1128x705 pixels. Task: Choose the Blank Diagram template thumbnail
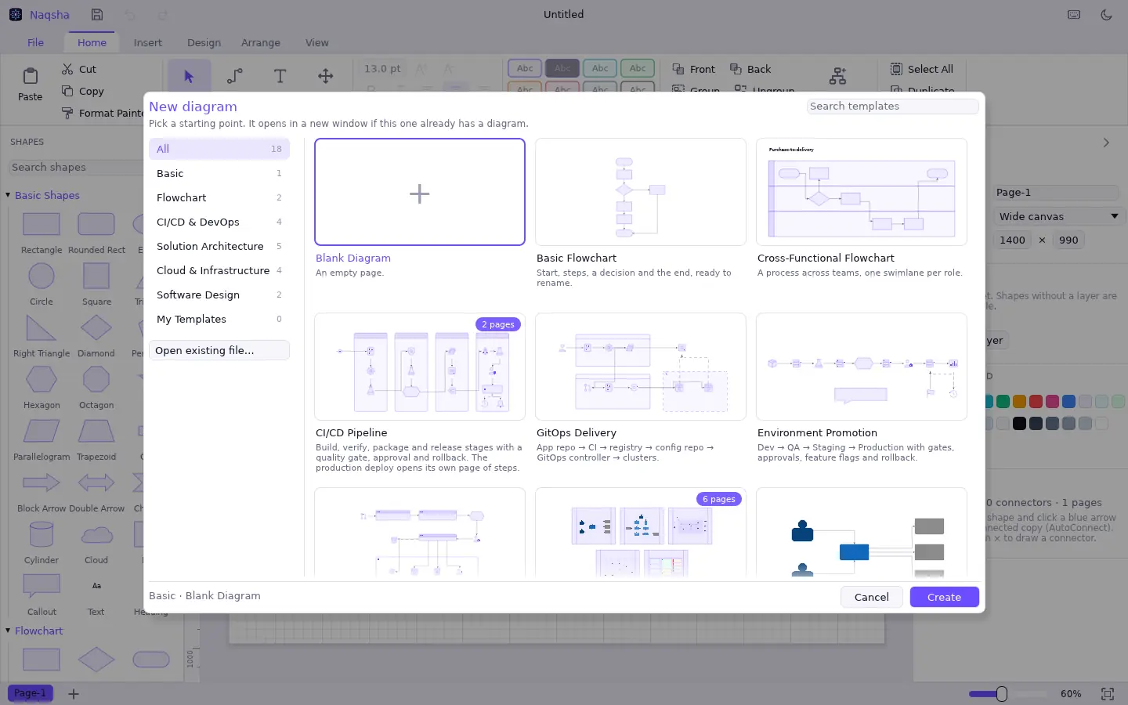tap(420, 192)
